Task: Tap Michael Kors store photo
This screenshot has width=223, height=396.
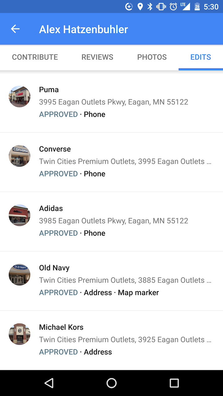Action: click(x=20, y=334)
